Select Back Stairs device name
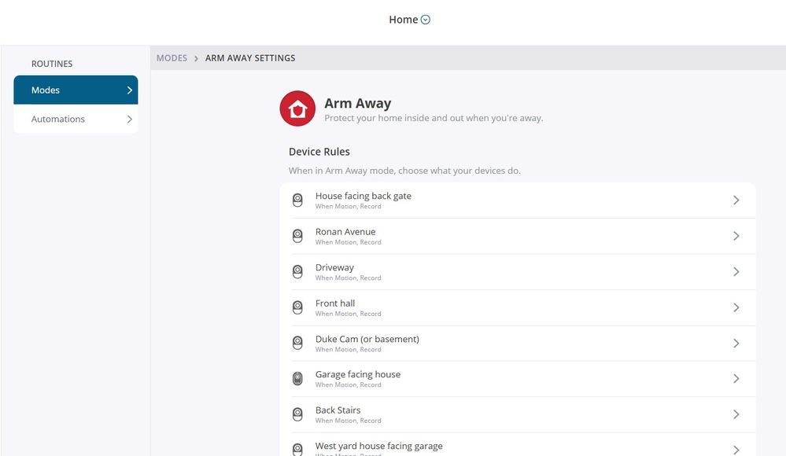 tap(338, 410)
